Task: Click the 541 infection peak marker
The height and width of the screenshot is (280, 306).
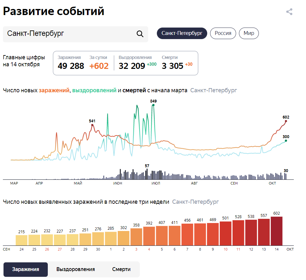Action: tap(92, 125)
